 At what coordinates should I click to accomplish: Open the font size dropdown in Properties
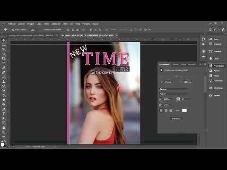[x=173, y=99]
